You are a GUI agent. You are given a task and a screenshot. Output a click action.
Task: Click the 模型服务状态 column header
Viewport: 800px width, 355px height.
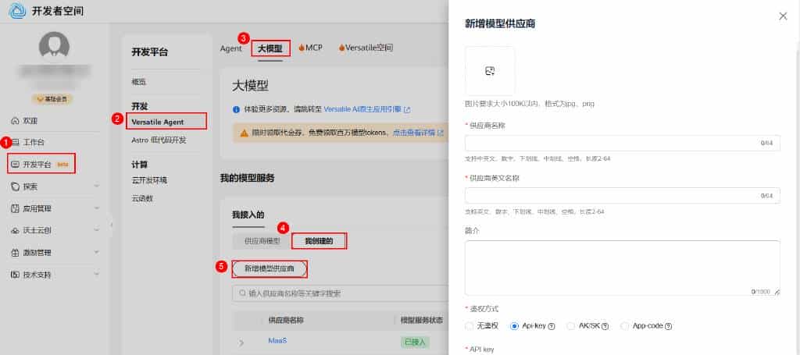421,321
